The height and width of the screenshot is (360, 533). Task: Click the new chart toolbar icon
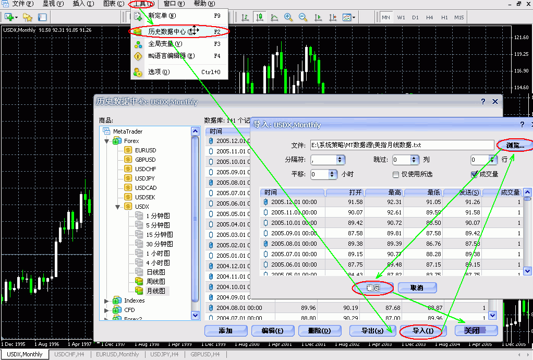[10, 17]
